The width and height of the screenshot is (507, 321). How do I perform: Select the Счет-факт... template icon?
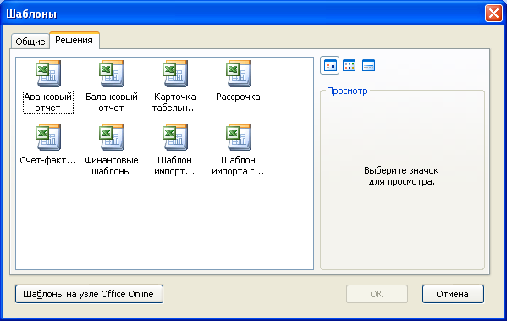pos(48,137)
